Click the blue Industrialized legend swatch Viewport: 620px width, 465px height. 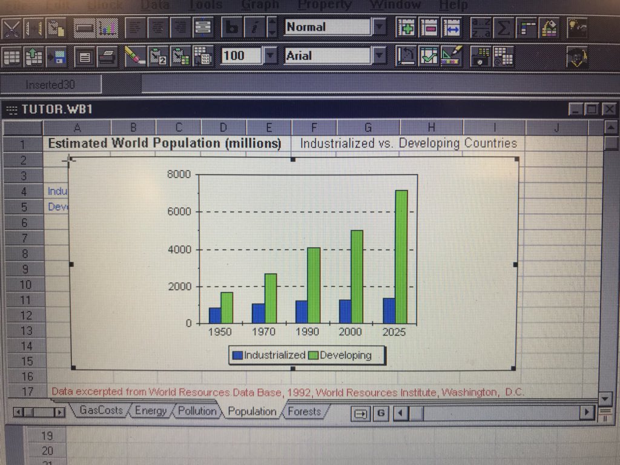point(237,355)
